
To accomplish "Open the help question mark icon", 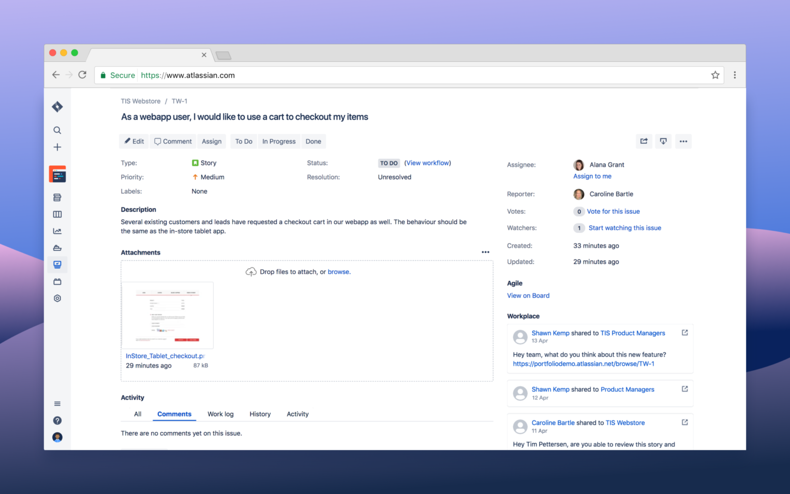I will [57, 420].
